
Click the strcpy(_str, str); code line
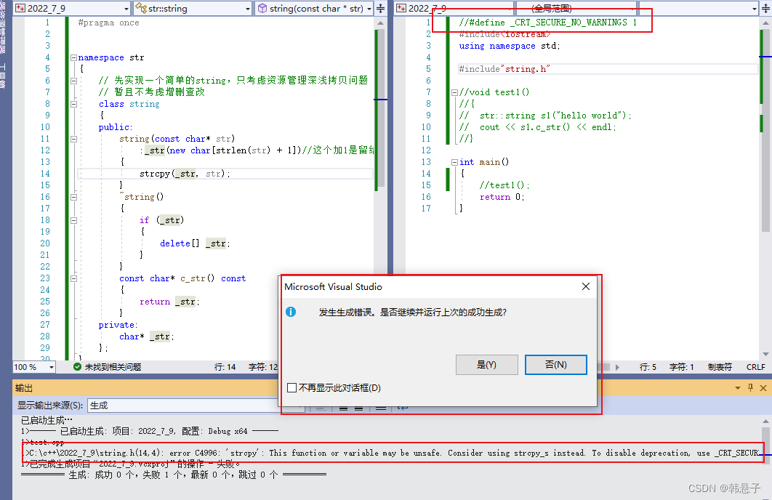coord(185,174)
